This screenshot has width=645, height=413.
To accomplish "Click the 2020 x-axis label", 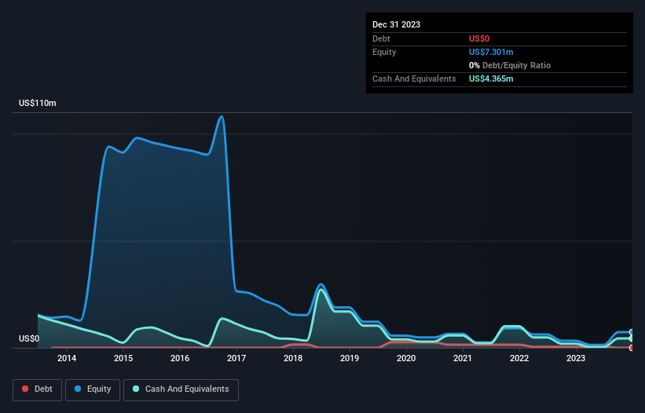I will click(x=406, y=358).
